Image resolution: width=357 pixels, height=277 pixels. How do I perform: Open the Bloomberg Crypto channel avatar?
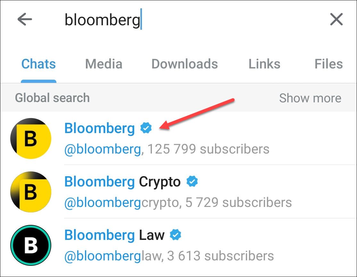point(30,192)
